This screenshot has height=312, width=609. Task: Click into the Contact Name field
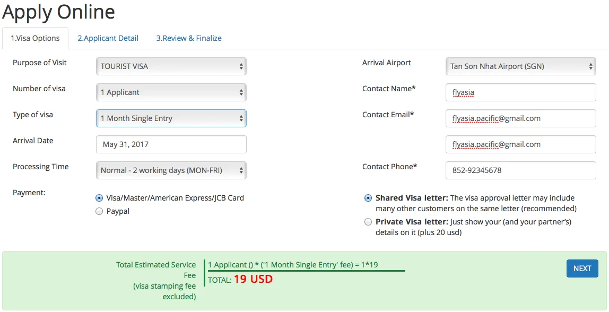click(x=520, y=92)
